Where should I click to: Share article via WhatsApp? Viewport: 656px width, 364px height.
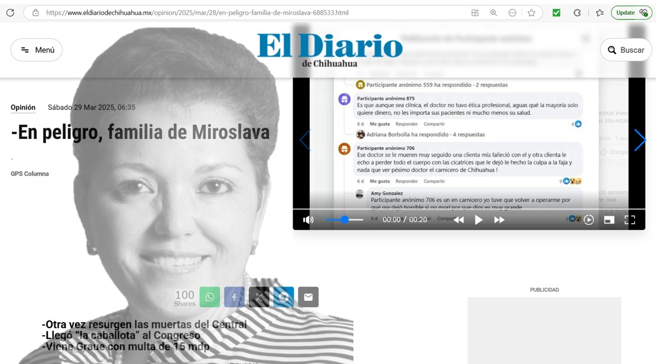210,297
